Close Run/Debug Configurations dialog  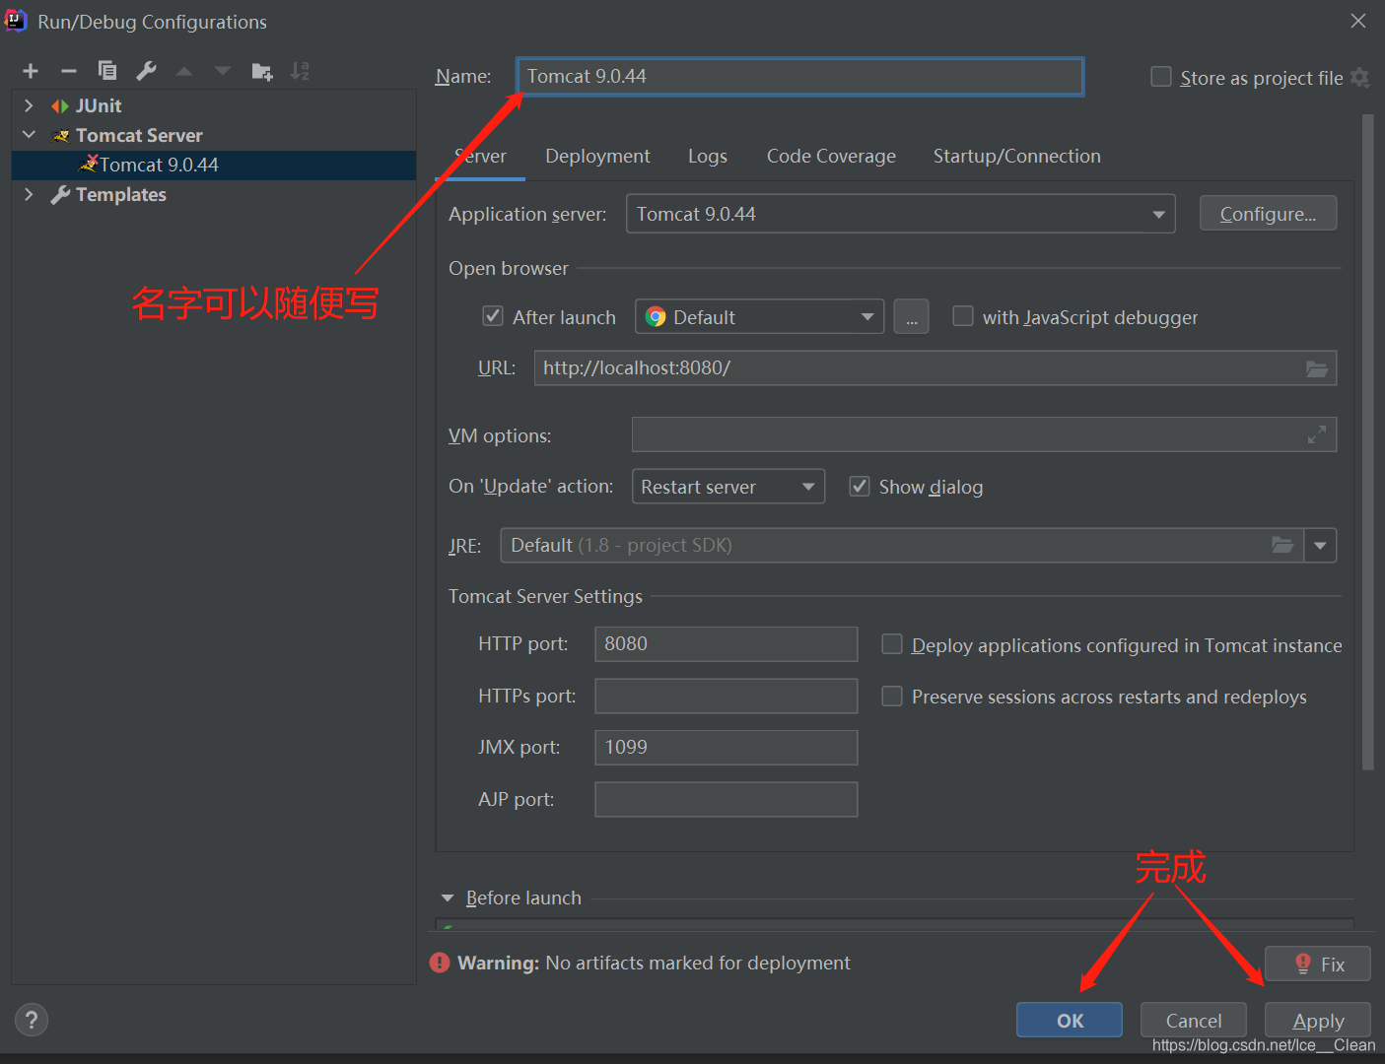pos(1358,21)
